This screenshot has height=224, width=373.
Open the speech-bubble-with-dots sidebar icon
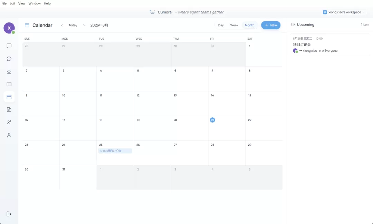[9, 59]
